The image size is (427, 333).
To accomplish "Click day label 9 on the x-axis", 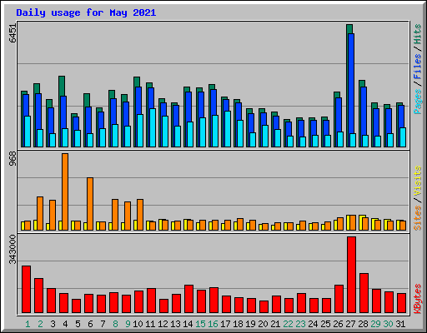I will (x=128, y=324).
